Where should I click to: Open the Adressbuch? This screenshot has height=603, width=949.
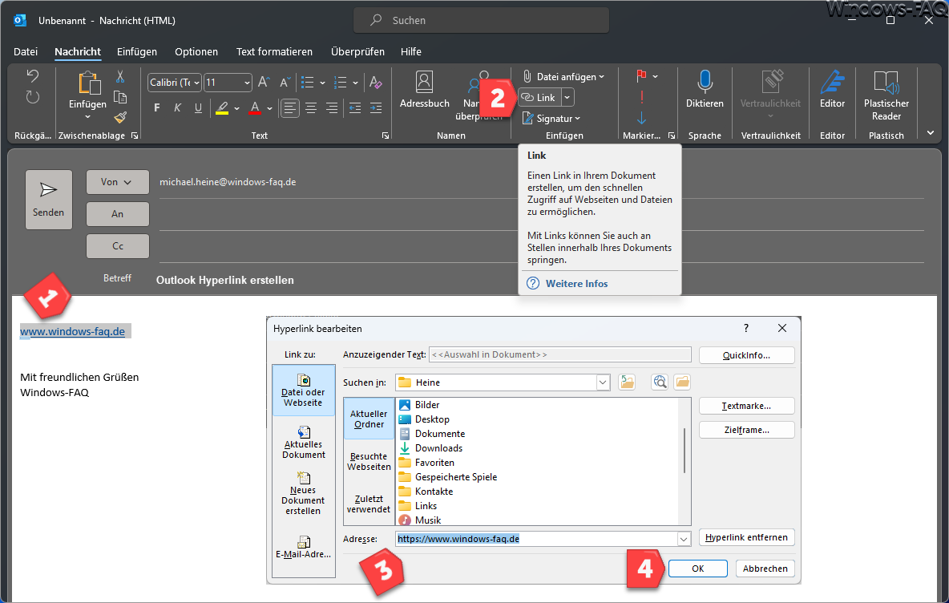(424, 90)
